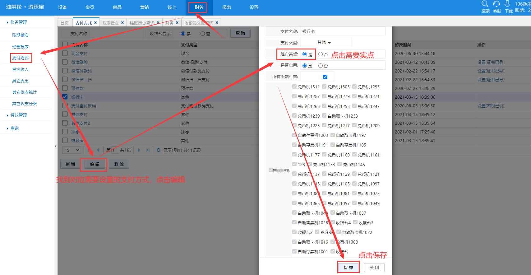Viewport: 531px width, 275px height.
Task: Switch to the 账期做实 tab
Action: (111, 23)
